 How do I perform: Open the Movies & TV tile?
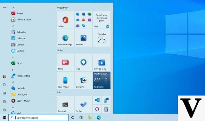tap(102, 62)
